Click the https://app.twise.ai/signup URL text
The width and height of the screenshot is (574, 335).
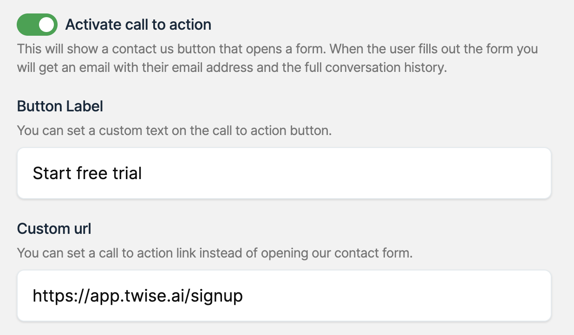[x=137, y=296]
